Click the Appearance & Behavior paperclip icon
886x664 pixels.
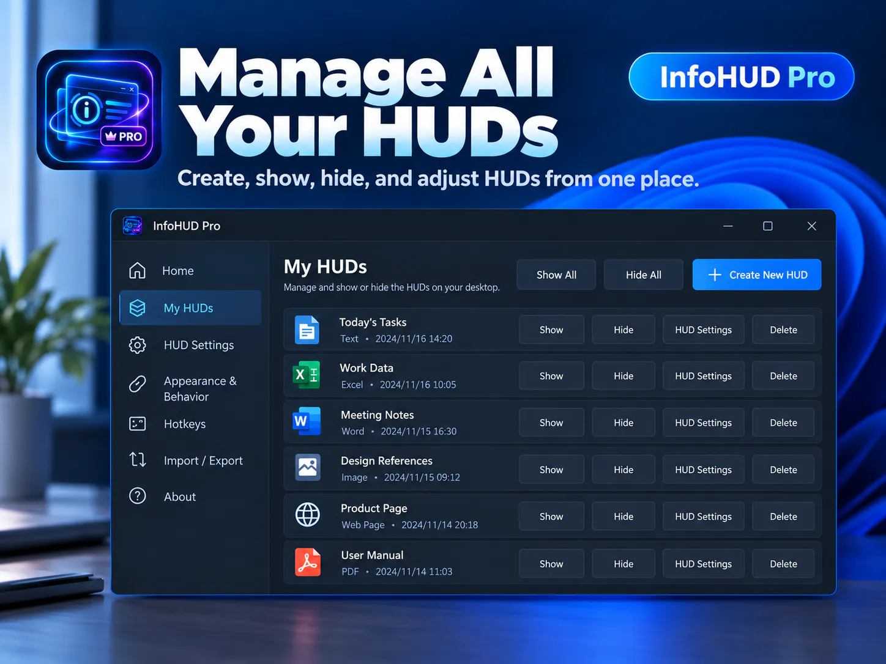tap(138, 384)
